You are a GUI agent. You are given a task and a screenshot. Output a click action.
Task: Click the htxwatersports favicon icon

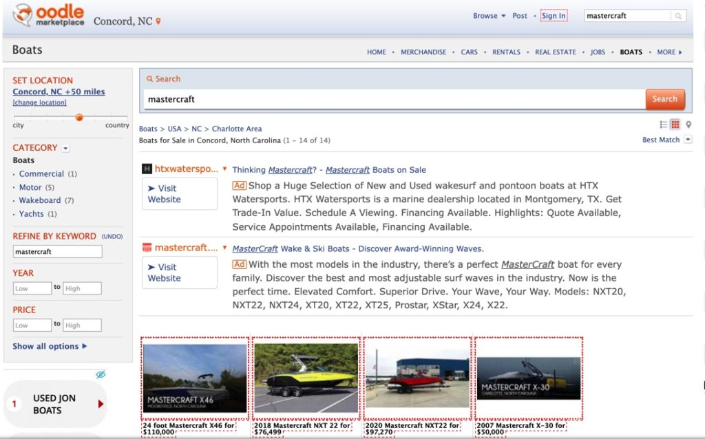pos(147,169)
